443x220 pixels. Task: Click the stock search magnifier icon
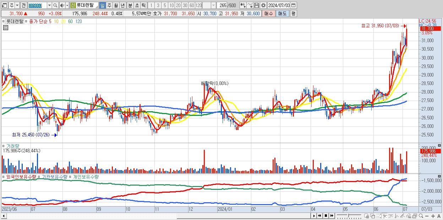click(55, 5)
